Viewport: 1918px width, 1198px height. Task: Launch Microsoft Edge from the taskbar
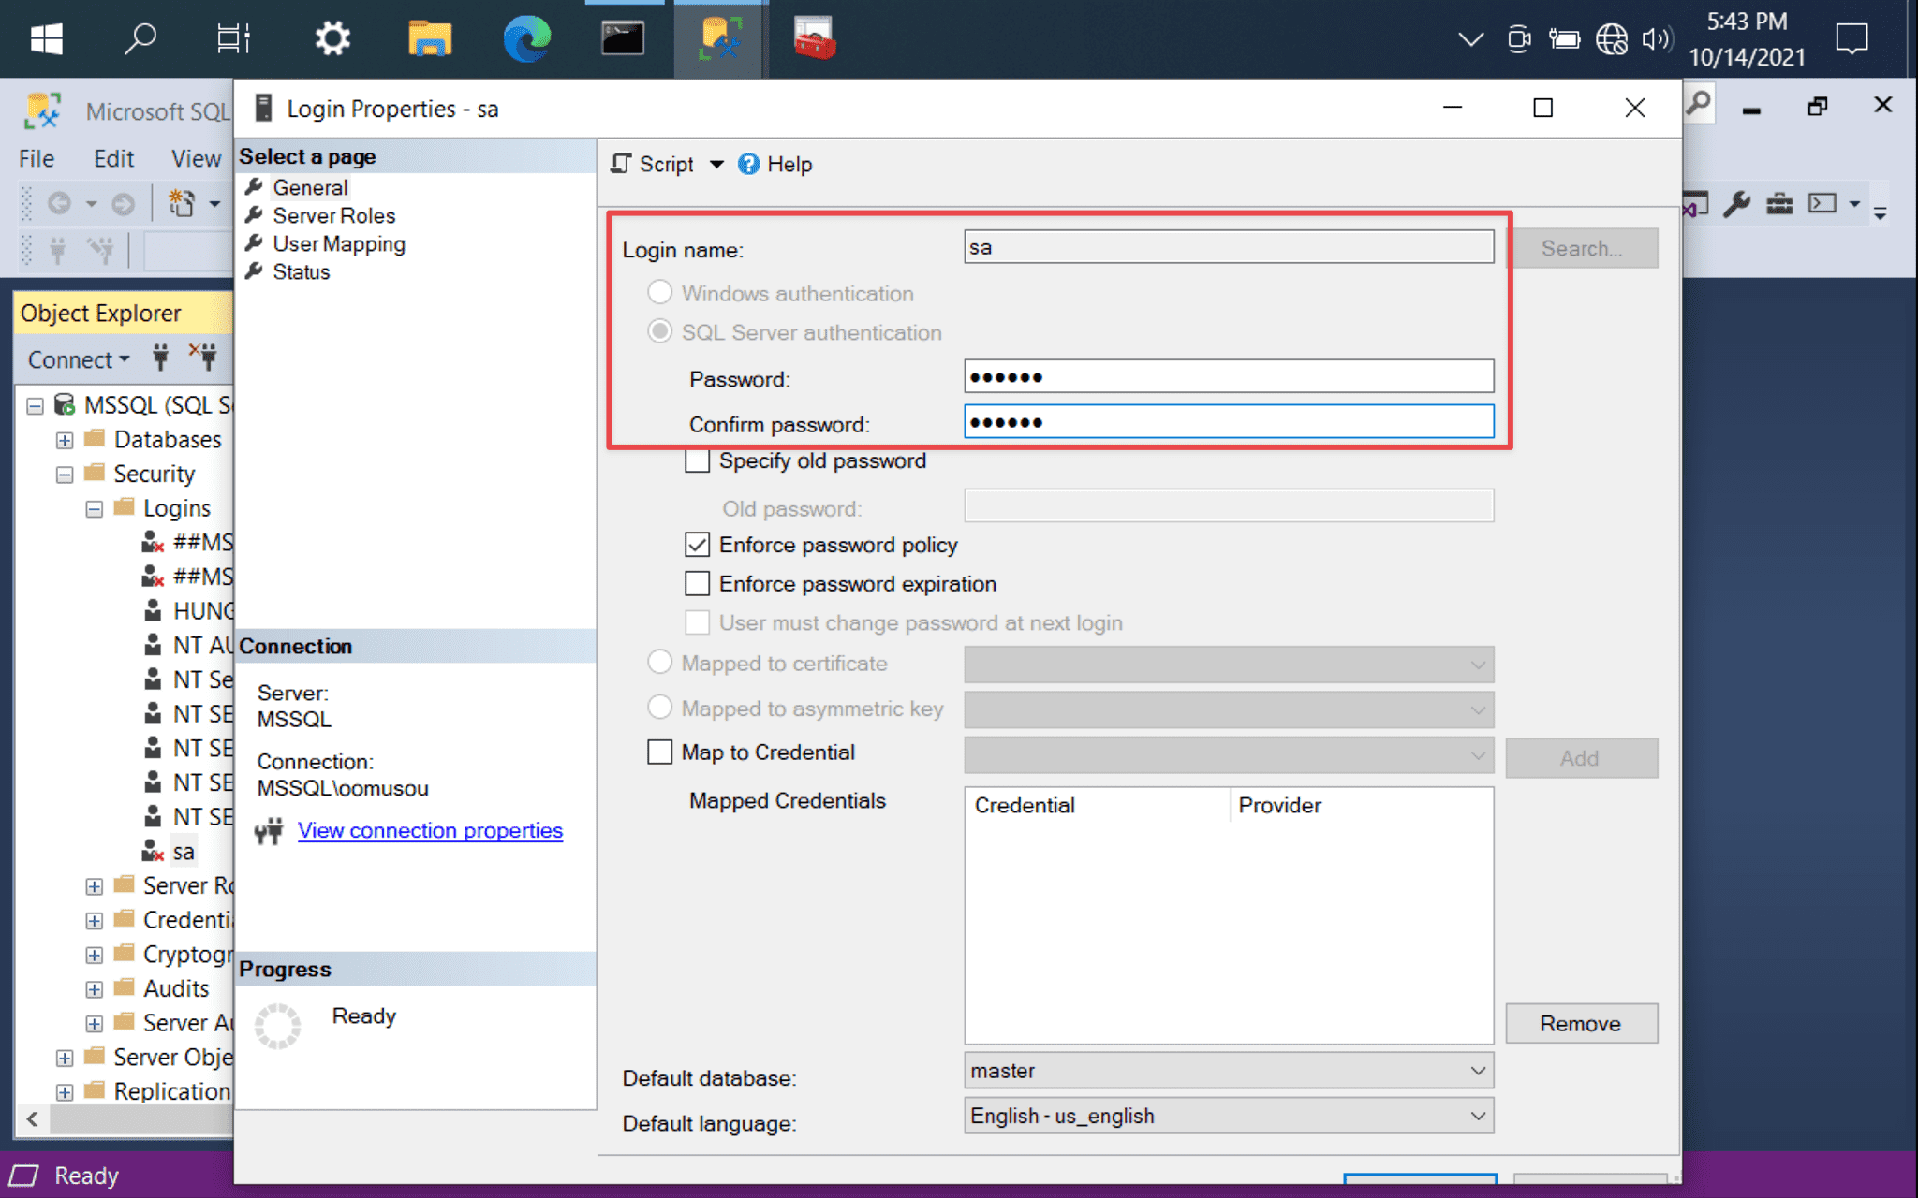click(x=527, y=38)
